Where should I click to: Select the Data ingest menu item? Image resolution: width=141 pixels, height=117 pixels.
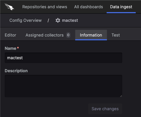click(121, 7)
